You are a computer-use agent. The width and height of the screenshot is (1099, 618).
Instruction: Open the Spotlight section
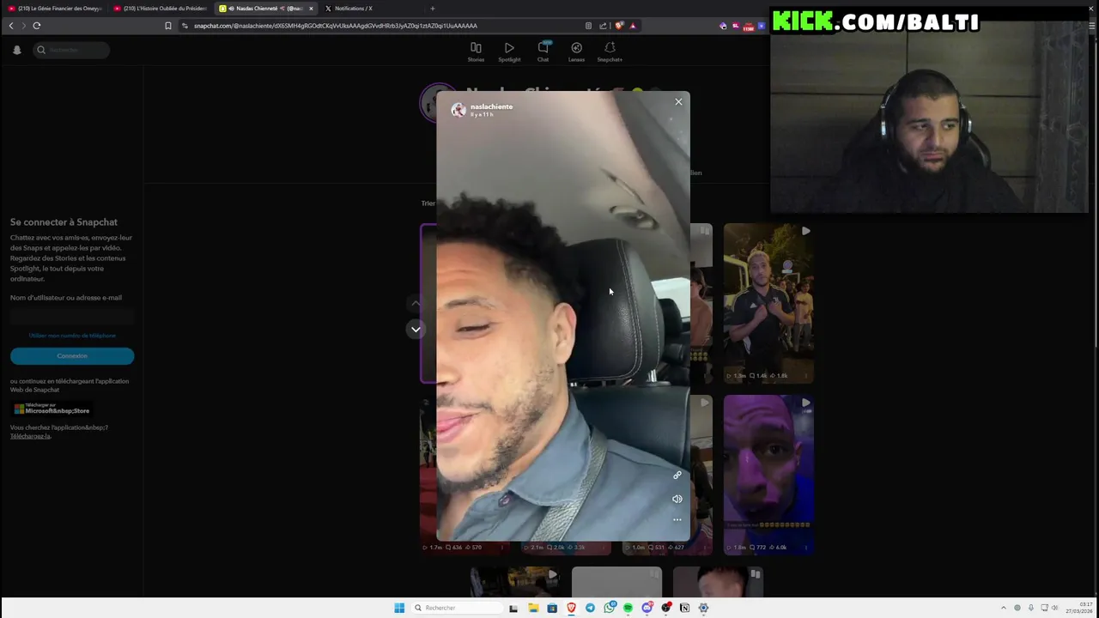click(x=509, y=51)
